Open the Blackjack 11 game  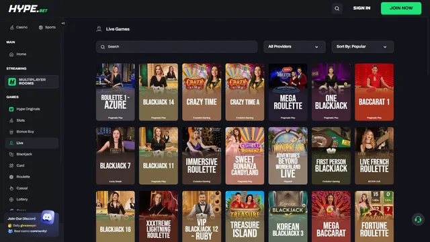click(x=159, y=155)
